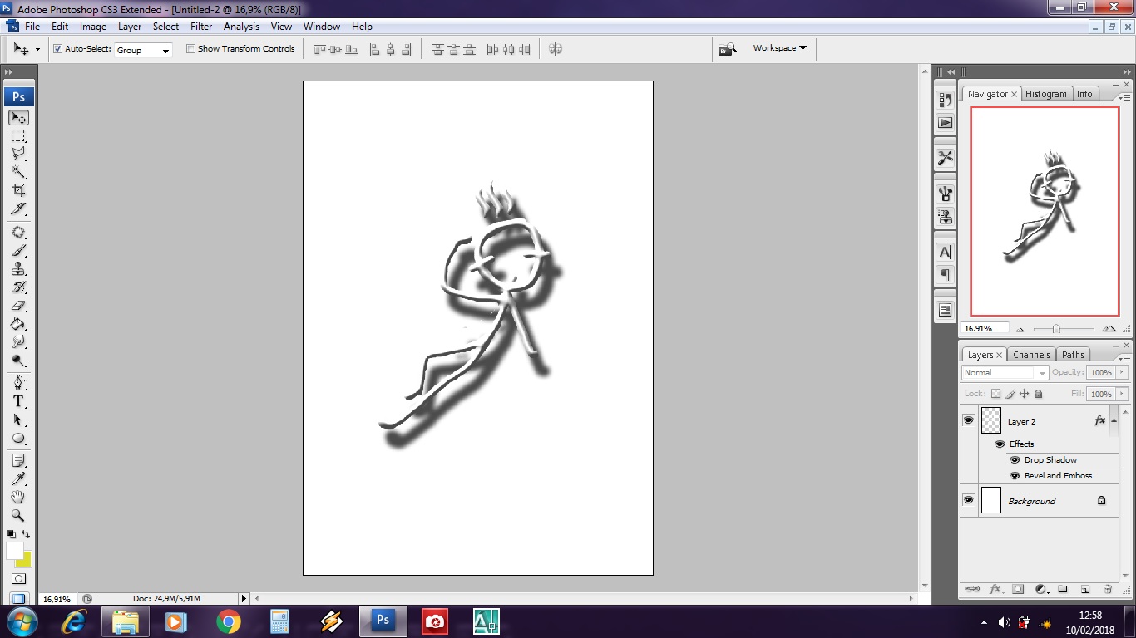Select the Slice tool

click(x=18, y=209)
